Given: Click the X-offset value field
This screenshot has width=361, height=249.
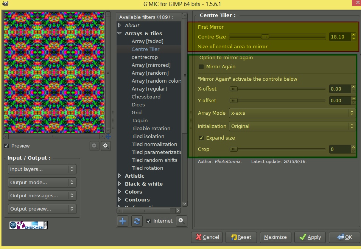Looking at the screenshot, I should pos(340,89).
